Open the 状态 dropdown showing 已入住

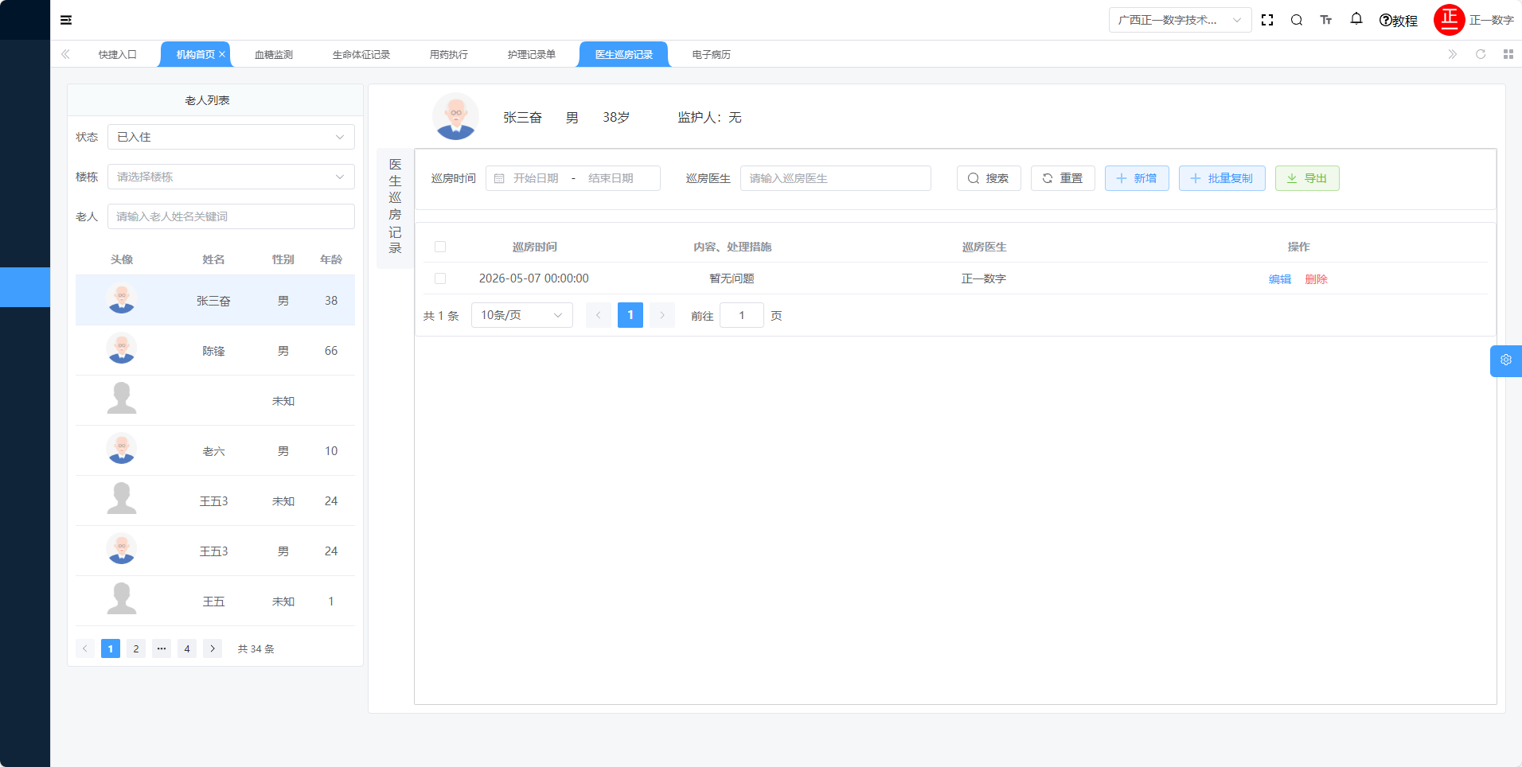[x=231, y=137]
